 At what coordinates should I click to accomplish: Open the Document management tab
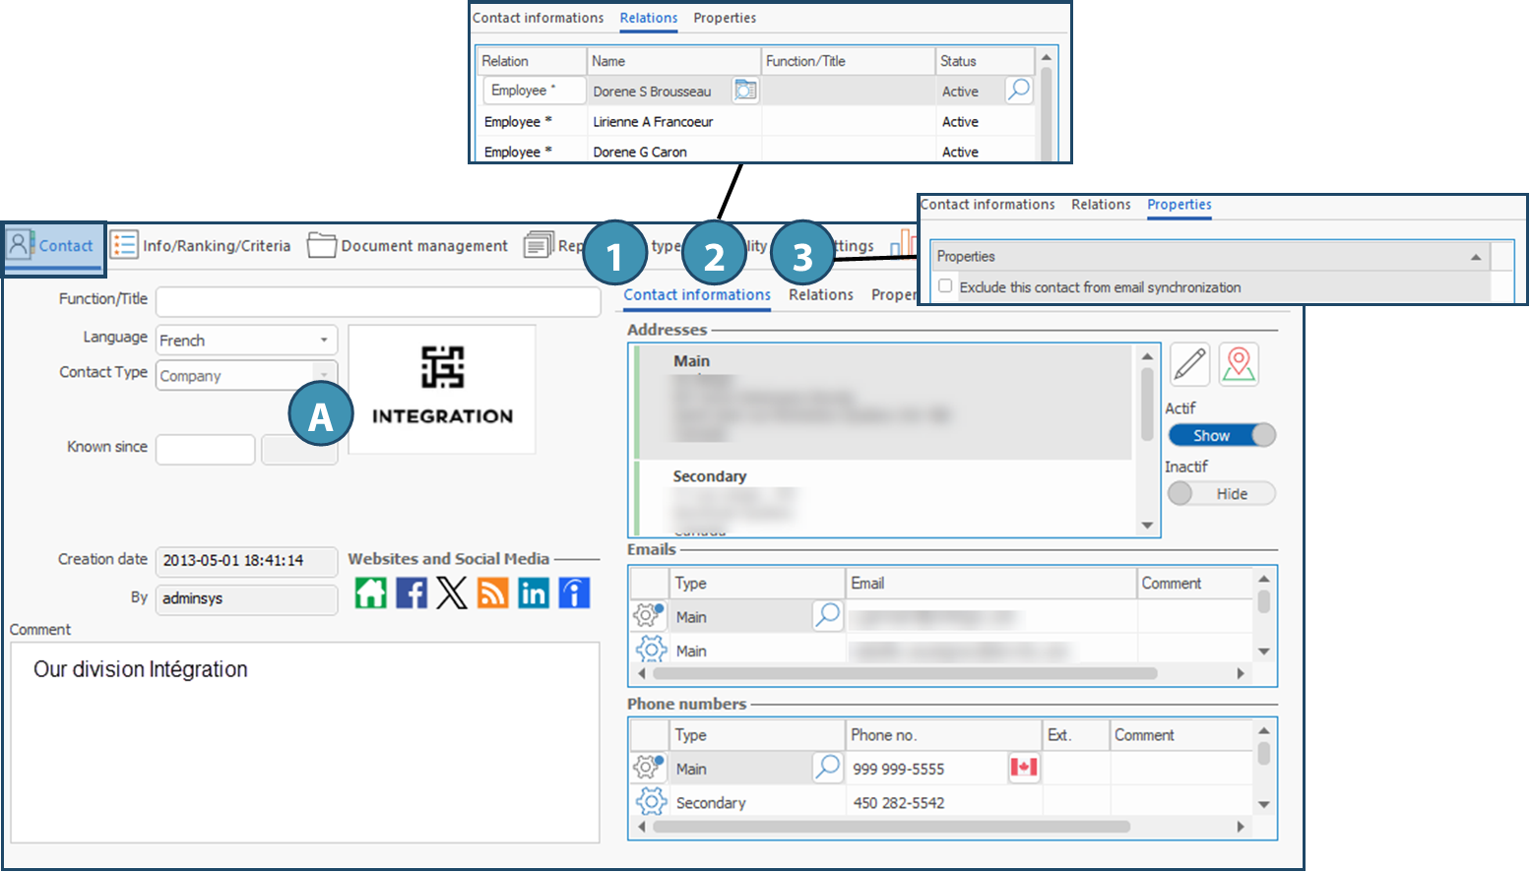click(409, 246)
